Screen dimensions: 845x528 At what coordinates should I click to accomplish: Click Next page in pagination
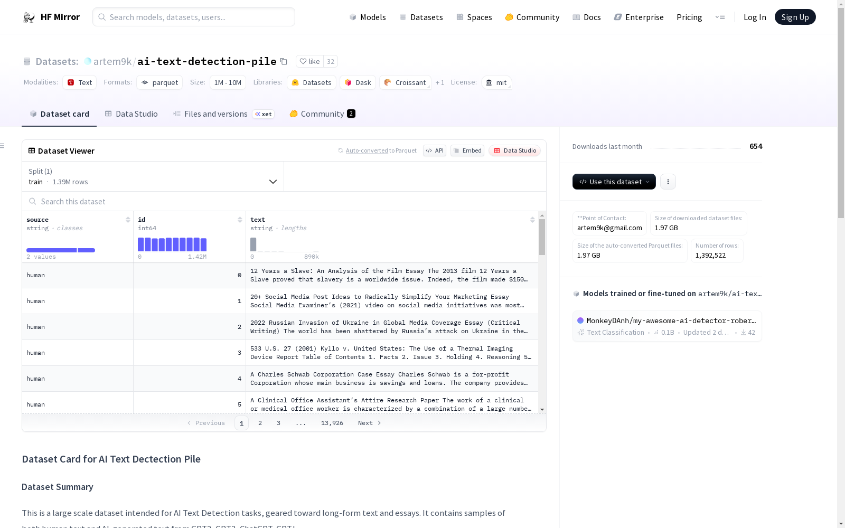point(369,423)
